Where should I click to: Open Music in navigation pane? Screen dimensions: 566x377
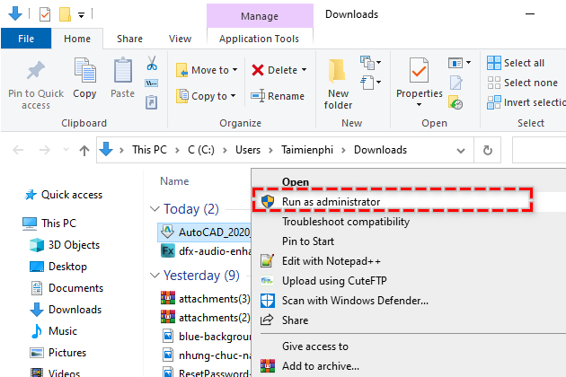pyautogui.click(x=54, y=331)
